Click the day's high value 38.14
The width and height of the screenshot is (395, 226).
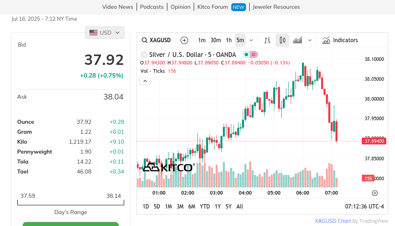(113, 196)
